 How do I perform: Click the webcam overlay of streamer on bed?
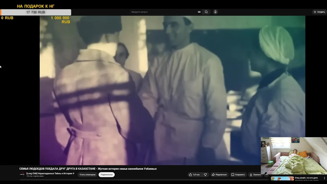pos(294,156)
